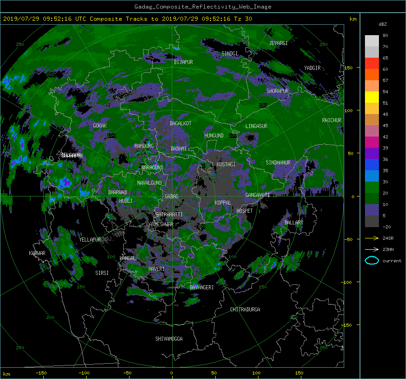The width and height of the screenshot is (406, 379).
Task: Click the 42 dBZ magenta color swatch
Action: pyautogui.click(x=372, y=142)
